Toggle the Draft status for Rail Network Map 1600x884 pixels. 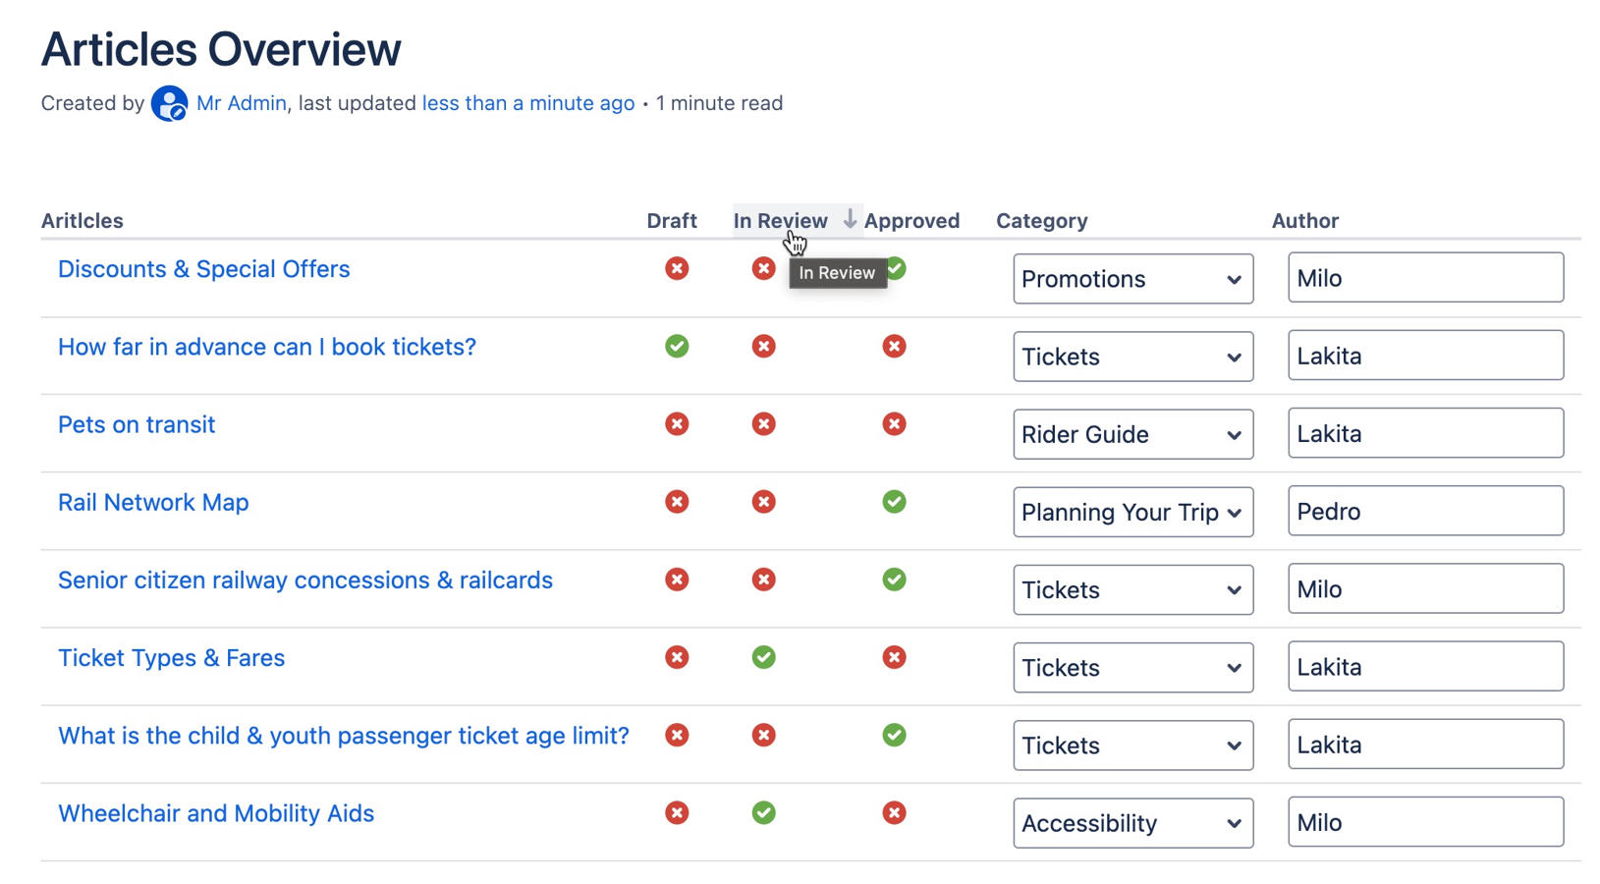(x=676, y=502)
